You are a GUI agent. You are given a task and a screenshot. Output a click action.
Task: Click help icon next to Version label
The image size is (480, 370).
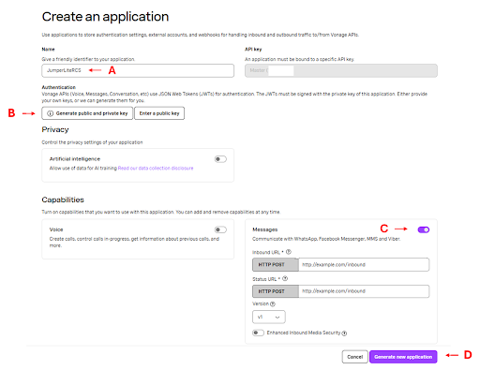273,303
